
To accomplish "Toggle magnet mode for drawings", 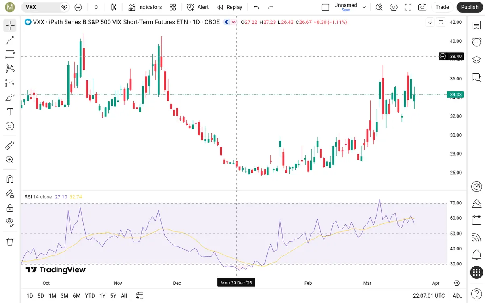I will point(10,179).
